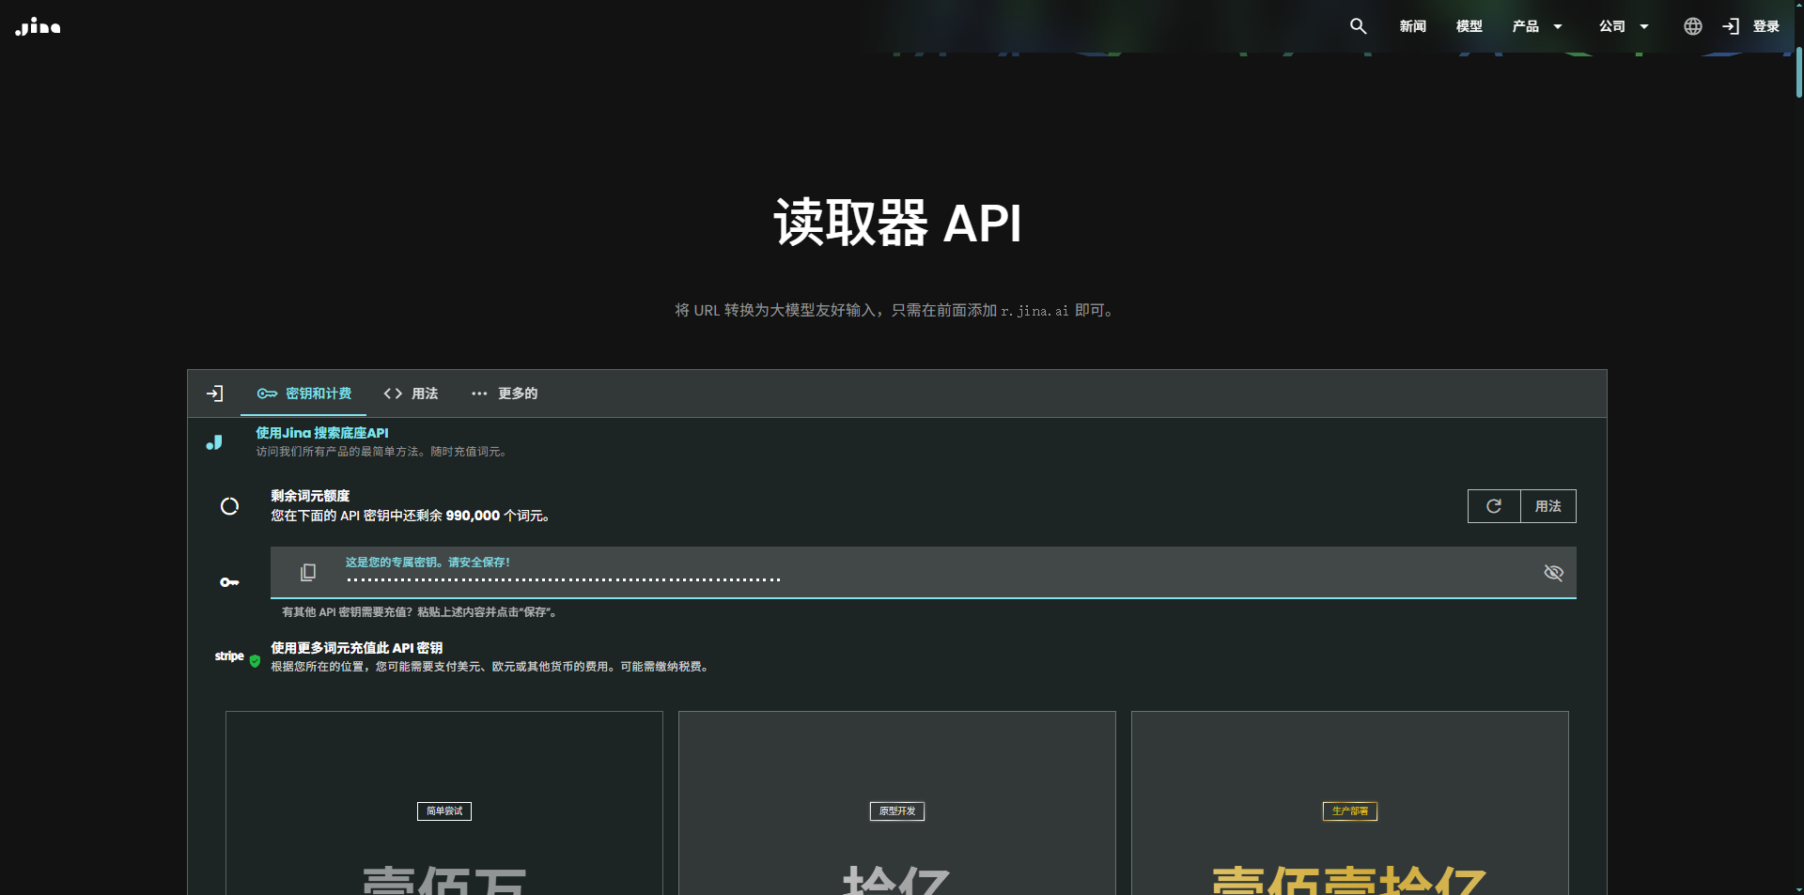Switch to the 用法 tab

click(x=411, y=393)
